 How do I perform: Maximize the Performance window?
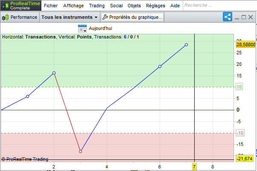(x=244, y=17)
